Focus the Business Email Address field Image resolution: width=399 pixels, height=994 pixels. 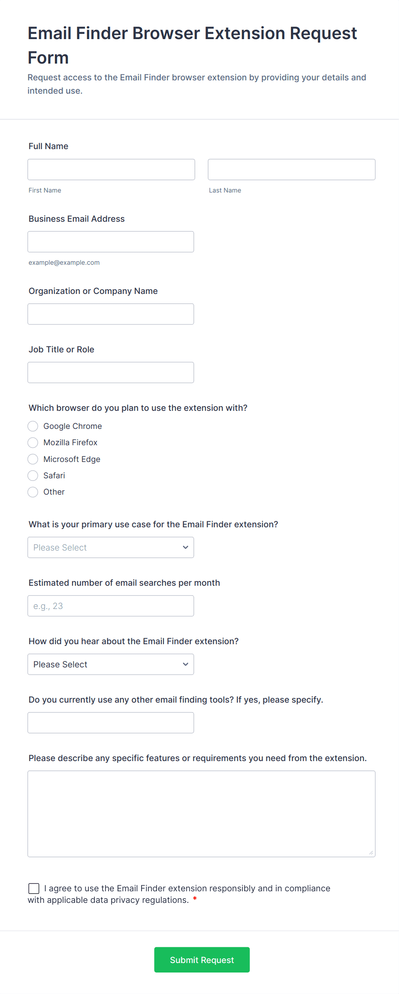pyautogui.click(x=111, y=242)
